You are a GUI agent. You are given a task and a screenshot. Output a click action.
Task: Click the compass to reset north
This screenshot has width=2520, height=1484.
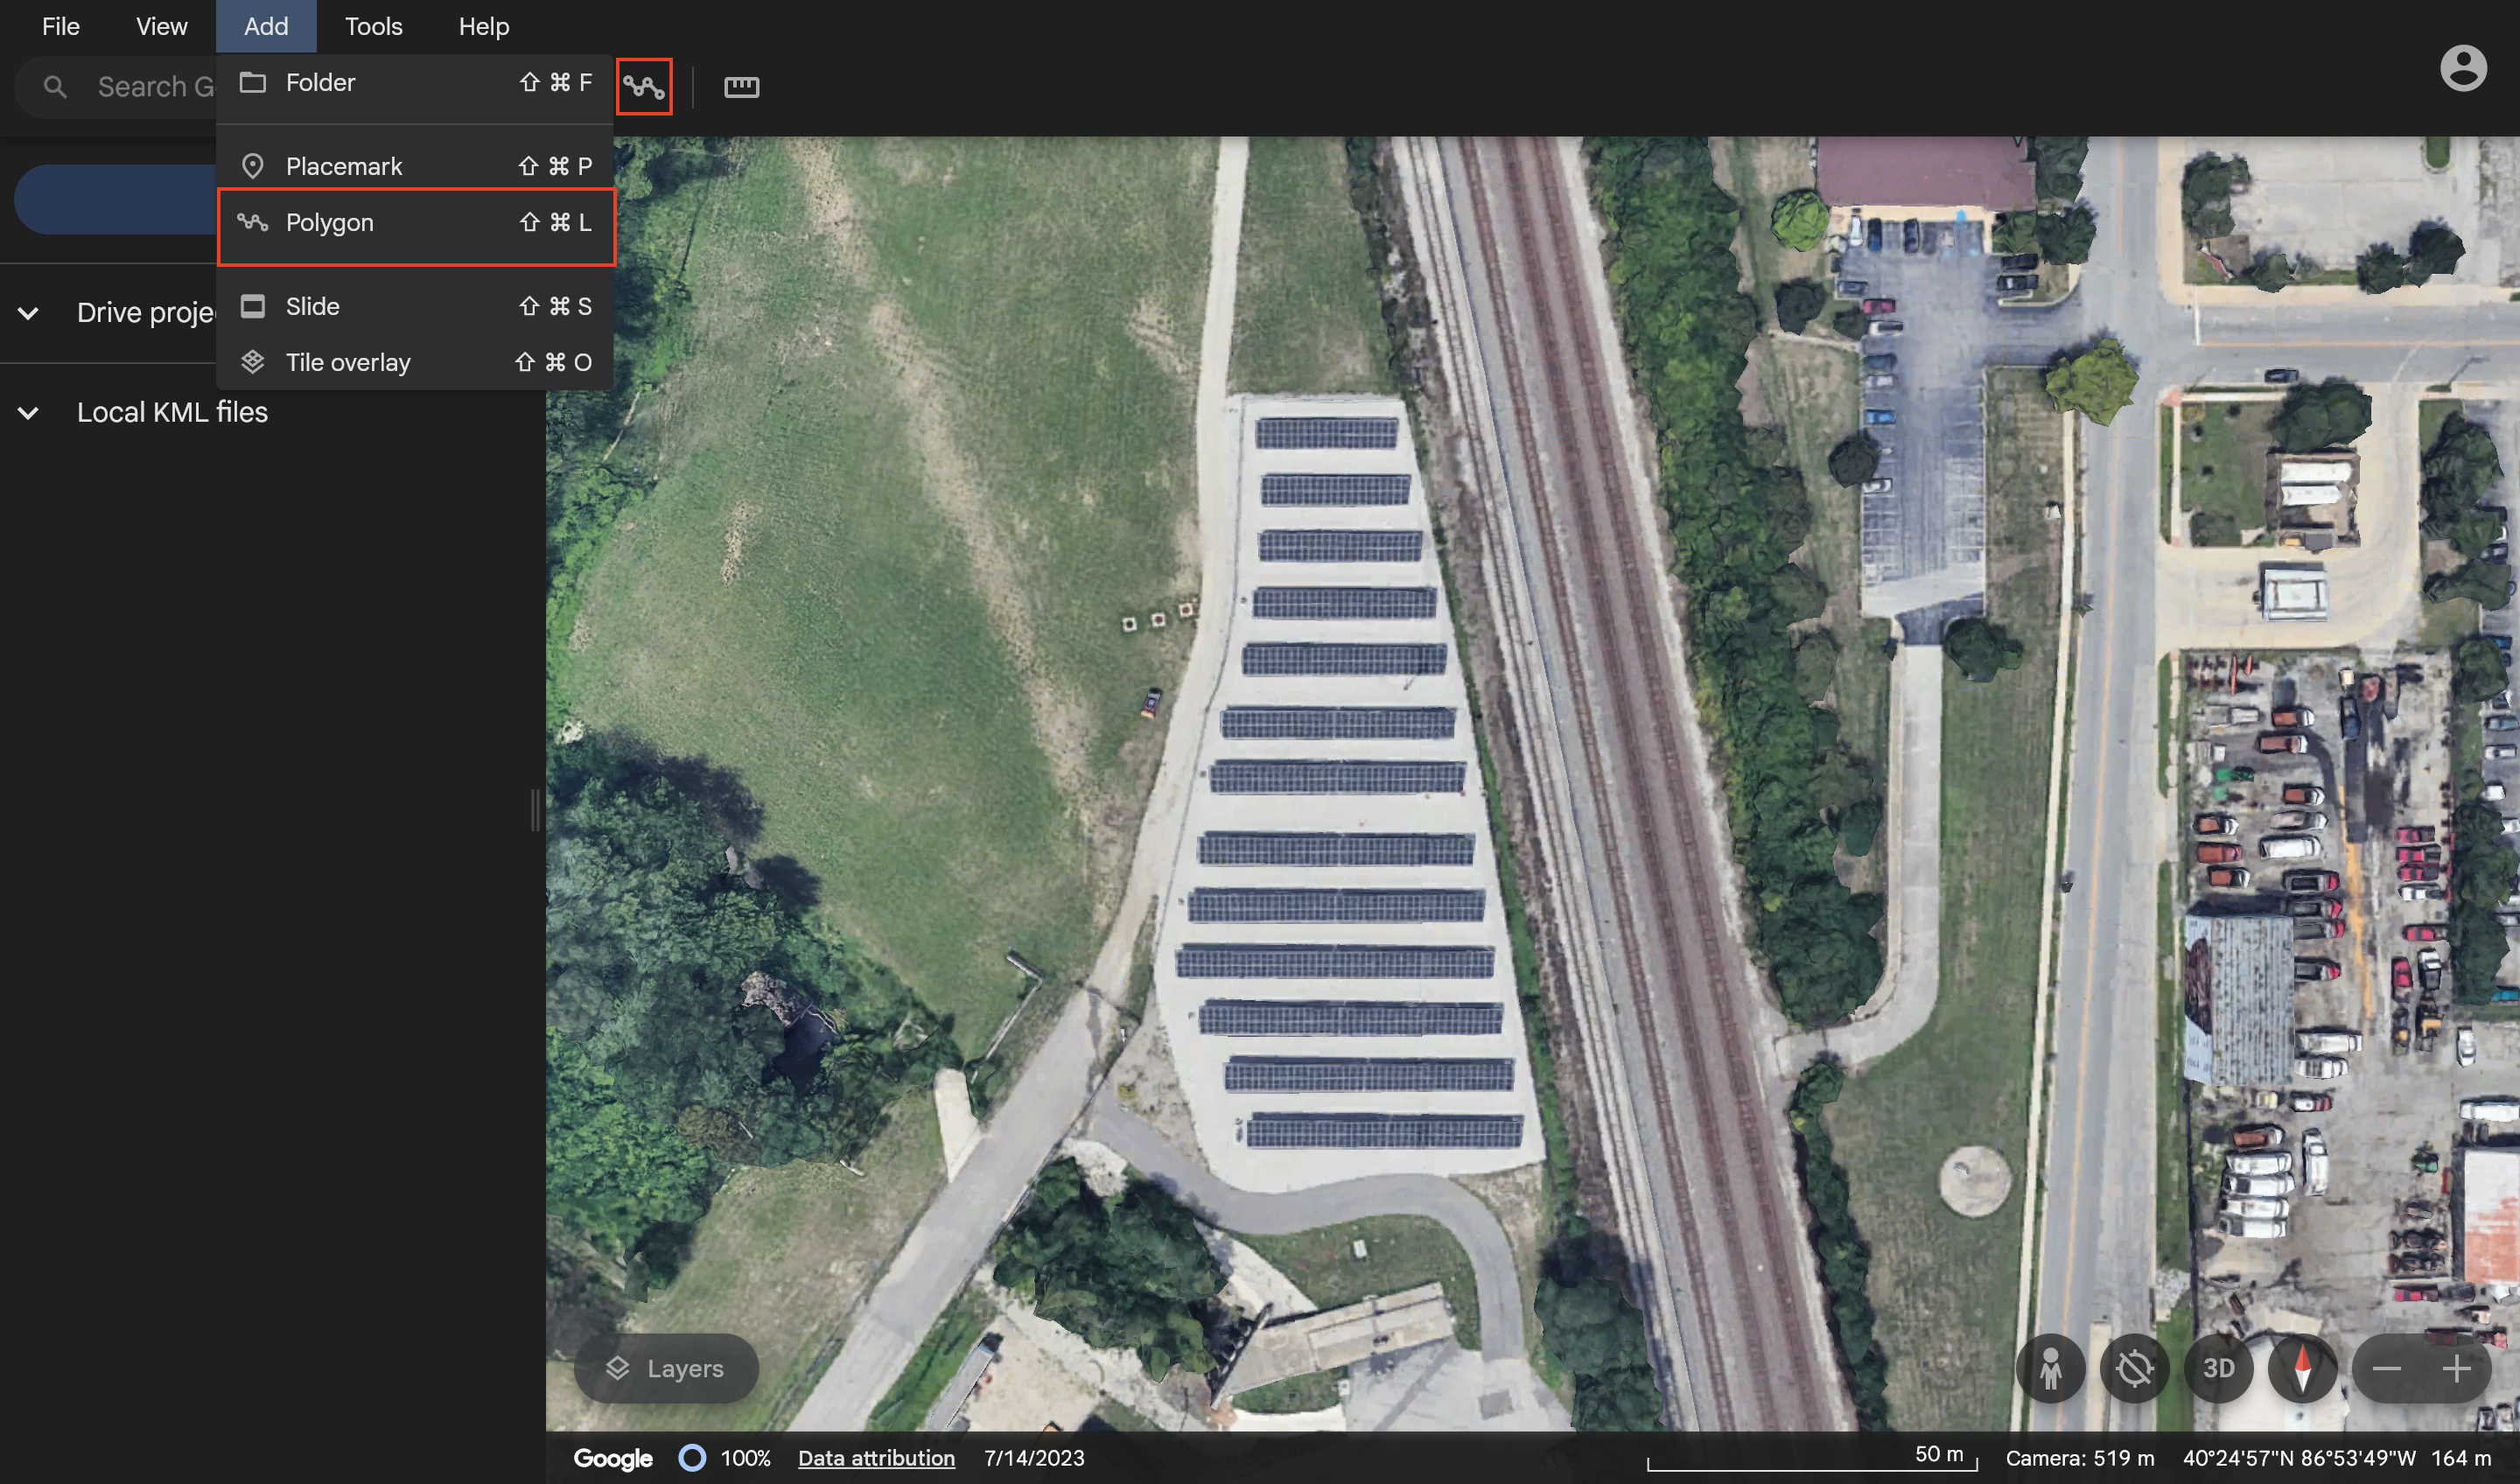[2302, 1368]
